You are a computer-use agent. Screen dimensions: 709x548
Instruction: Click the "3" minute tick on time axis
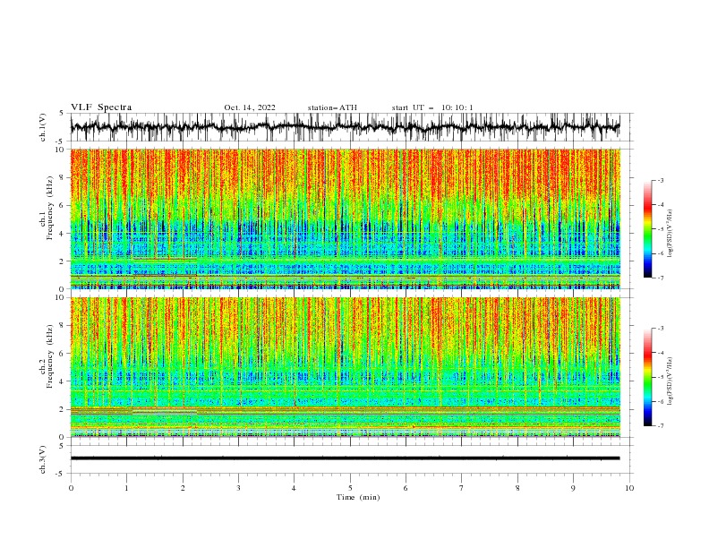[238, 488]
